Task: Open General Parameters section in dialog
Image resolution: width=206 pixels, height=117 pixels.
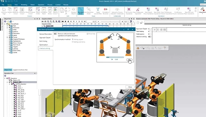Action: 46,34
